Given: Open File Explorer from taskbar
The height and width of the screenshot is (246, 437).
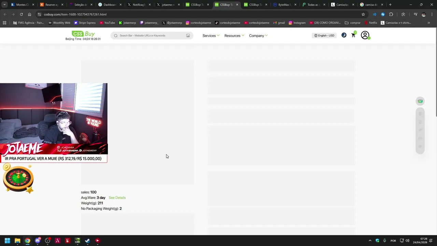Looking at the screenshot, I should 17,241.
